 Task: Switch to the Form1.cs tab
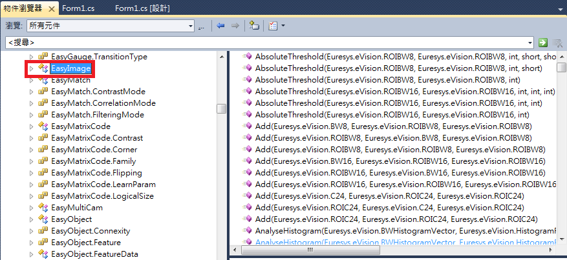78,8
